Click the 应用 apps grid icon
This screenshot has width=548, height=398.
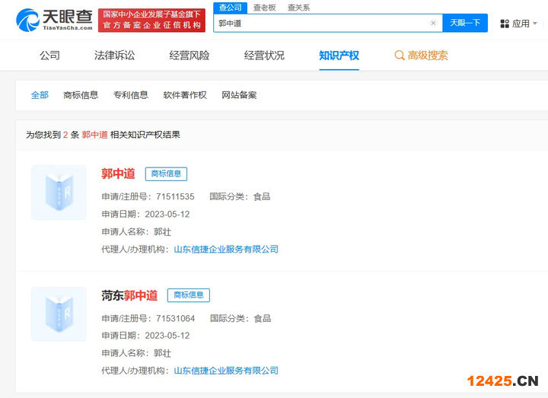(505, 24)
